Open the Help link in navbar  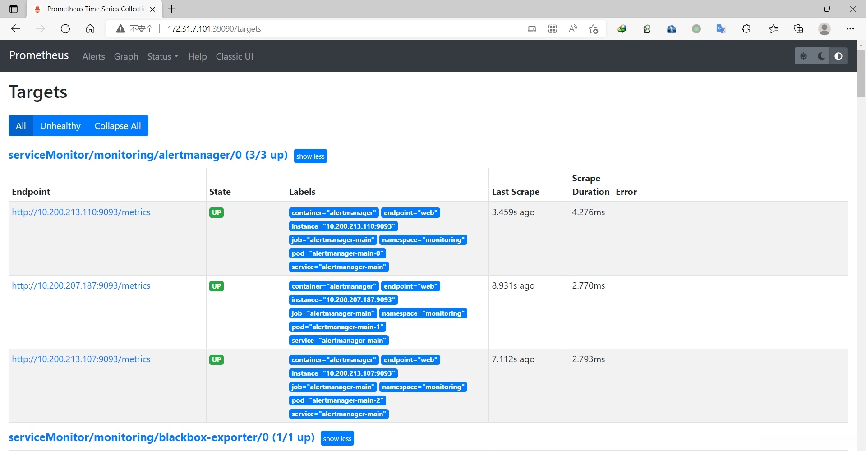[198, 56]
